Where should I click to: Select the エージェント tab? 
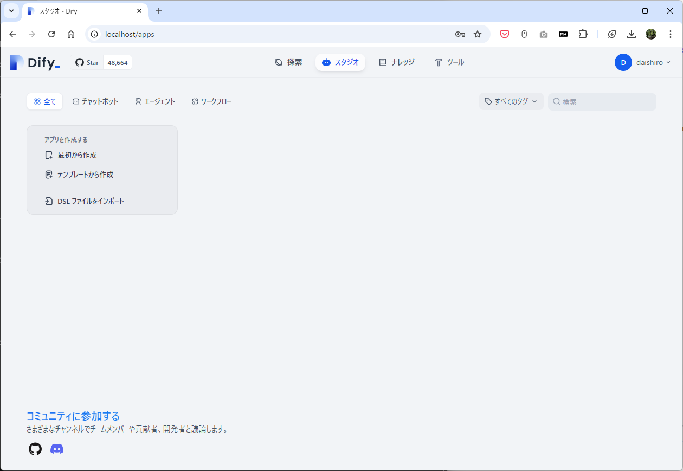(154, 101)
